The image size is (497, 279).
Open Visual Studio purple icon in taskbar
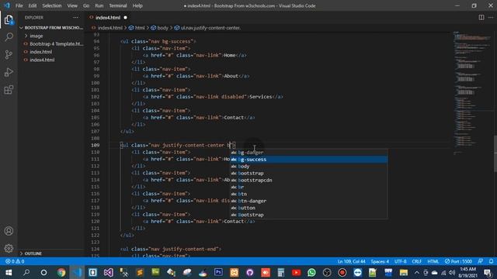point(109,272)
